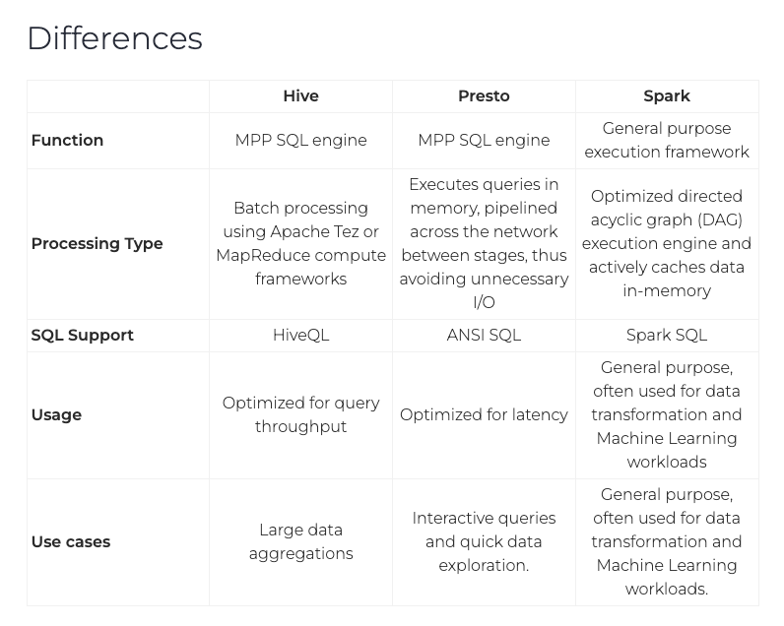Select the Hive column header
784x626 pixels.
(300, 95)
